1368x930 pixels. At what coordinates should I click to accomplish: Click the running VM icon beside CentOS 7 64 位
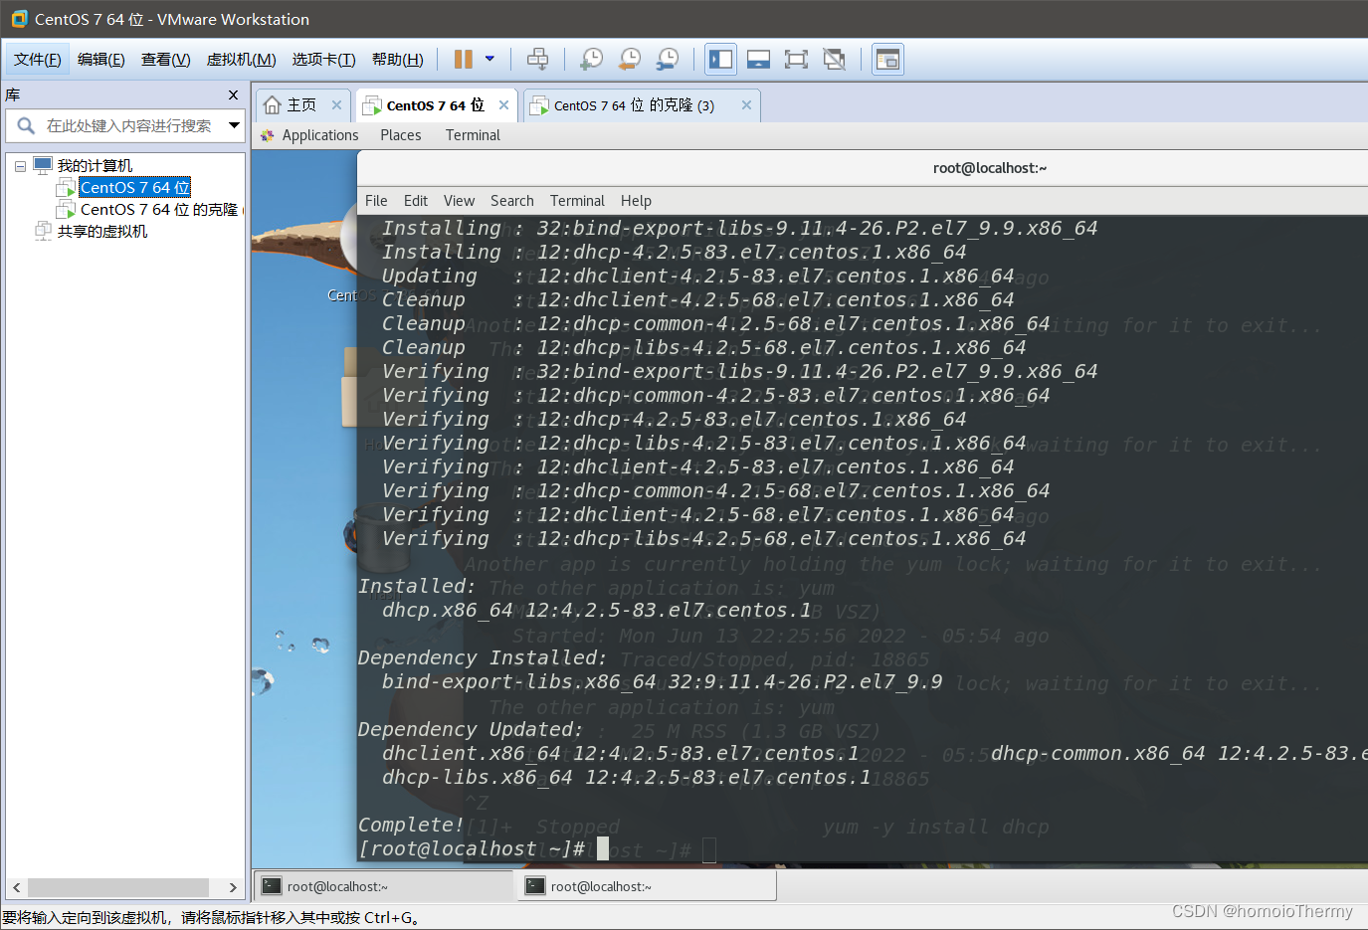pos(66,188)
